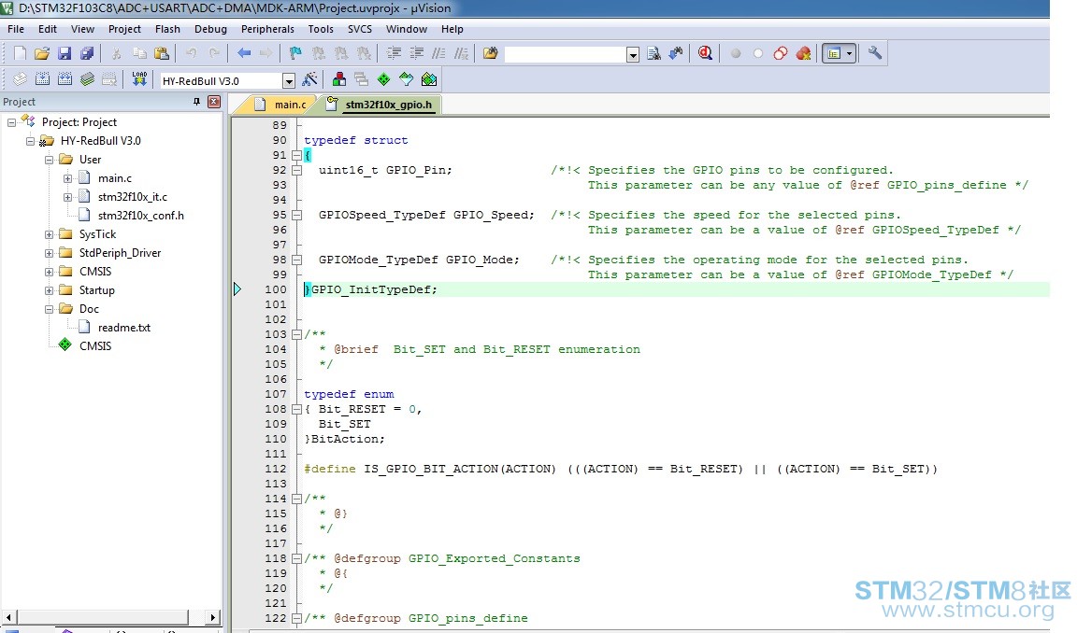Open the Window layout button dropdown arrow
The width and height of the screenshot is (1077, 633).
tap(850, 53)
